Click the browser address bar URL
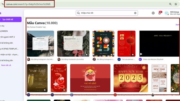This screenshot has height=101, width=180. [x=28, y=4]
